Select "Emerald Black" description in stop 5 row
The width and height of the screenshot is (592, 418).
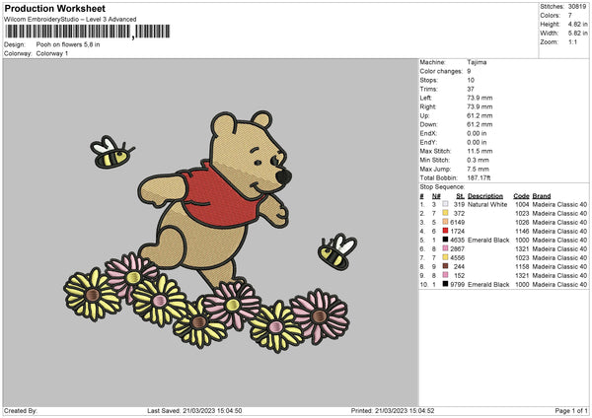(488, 240)
